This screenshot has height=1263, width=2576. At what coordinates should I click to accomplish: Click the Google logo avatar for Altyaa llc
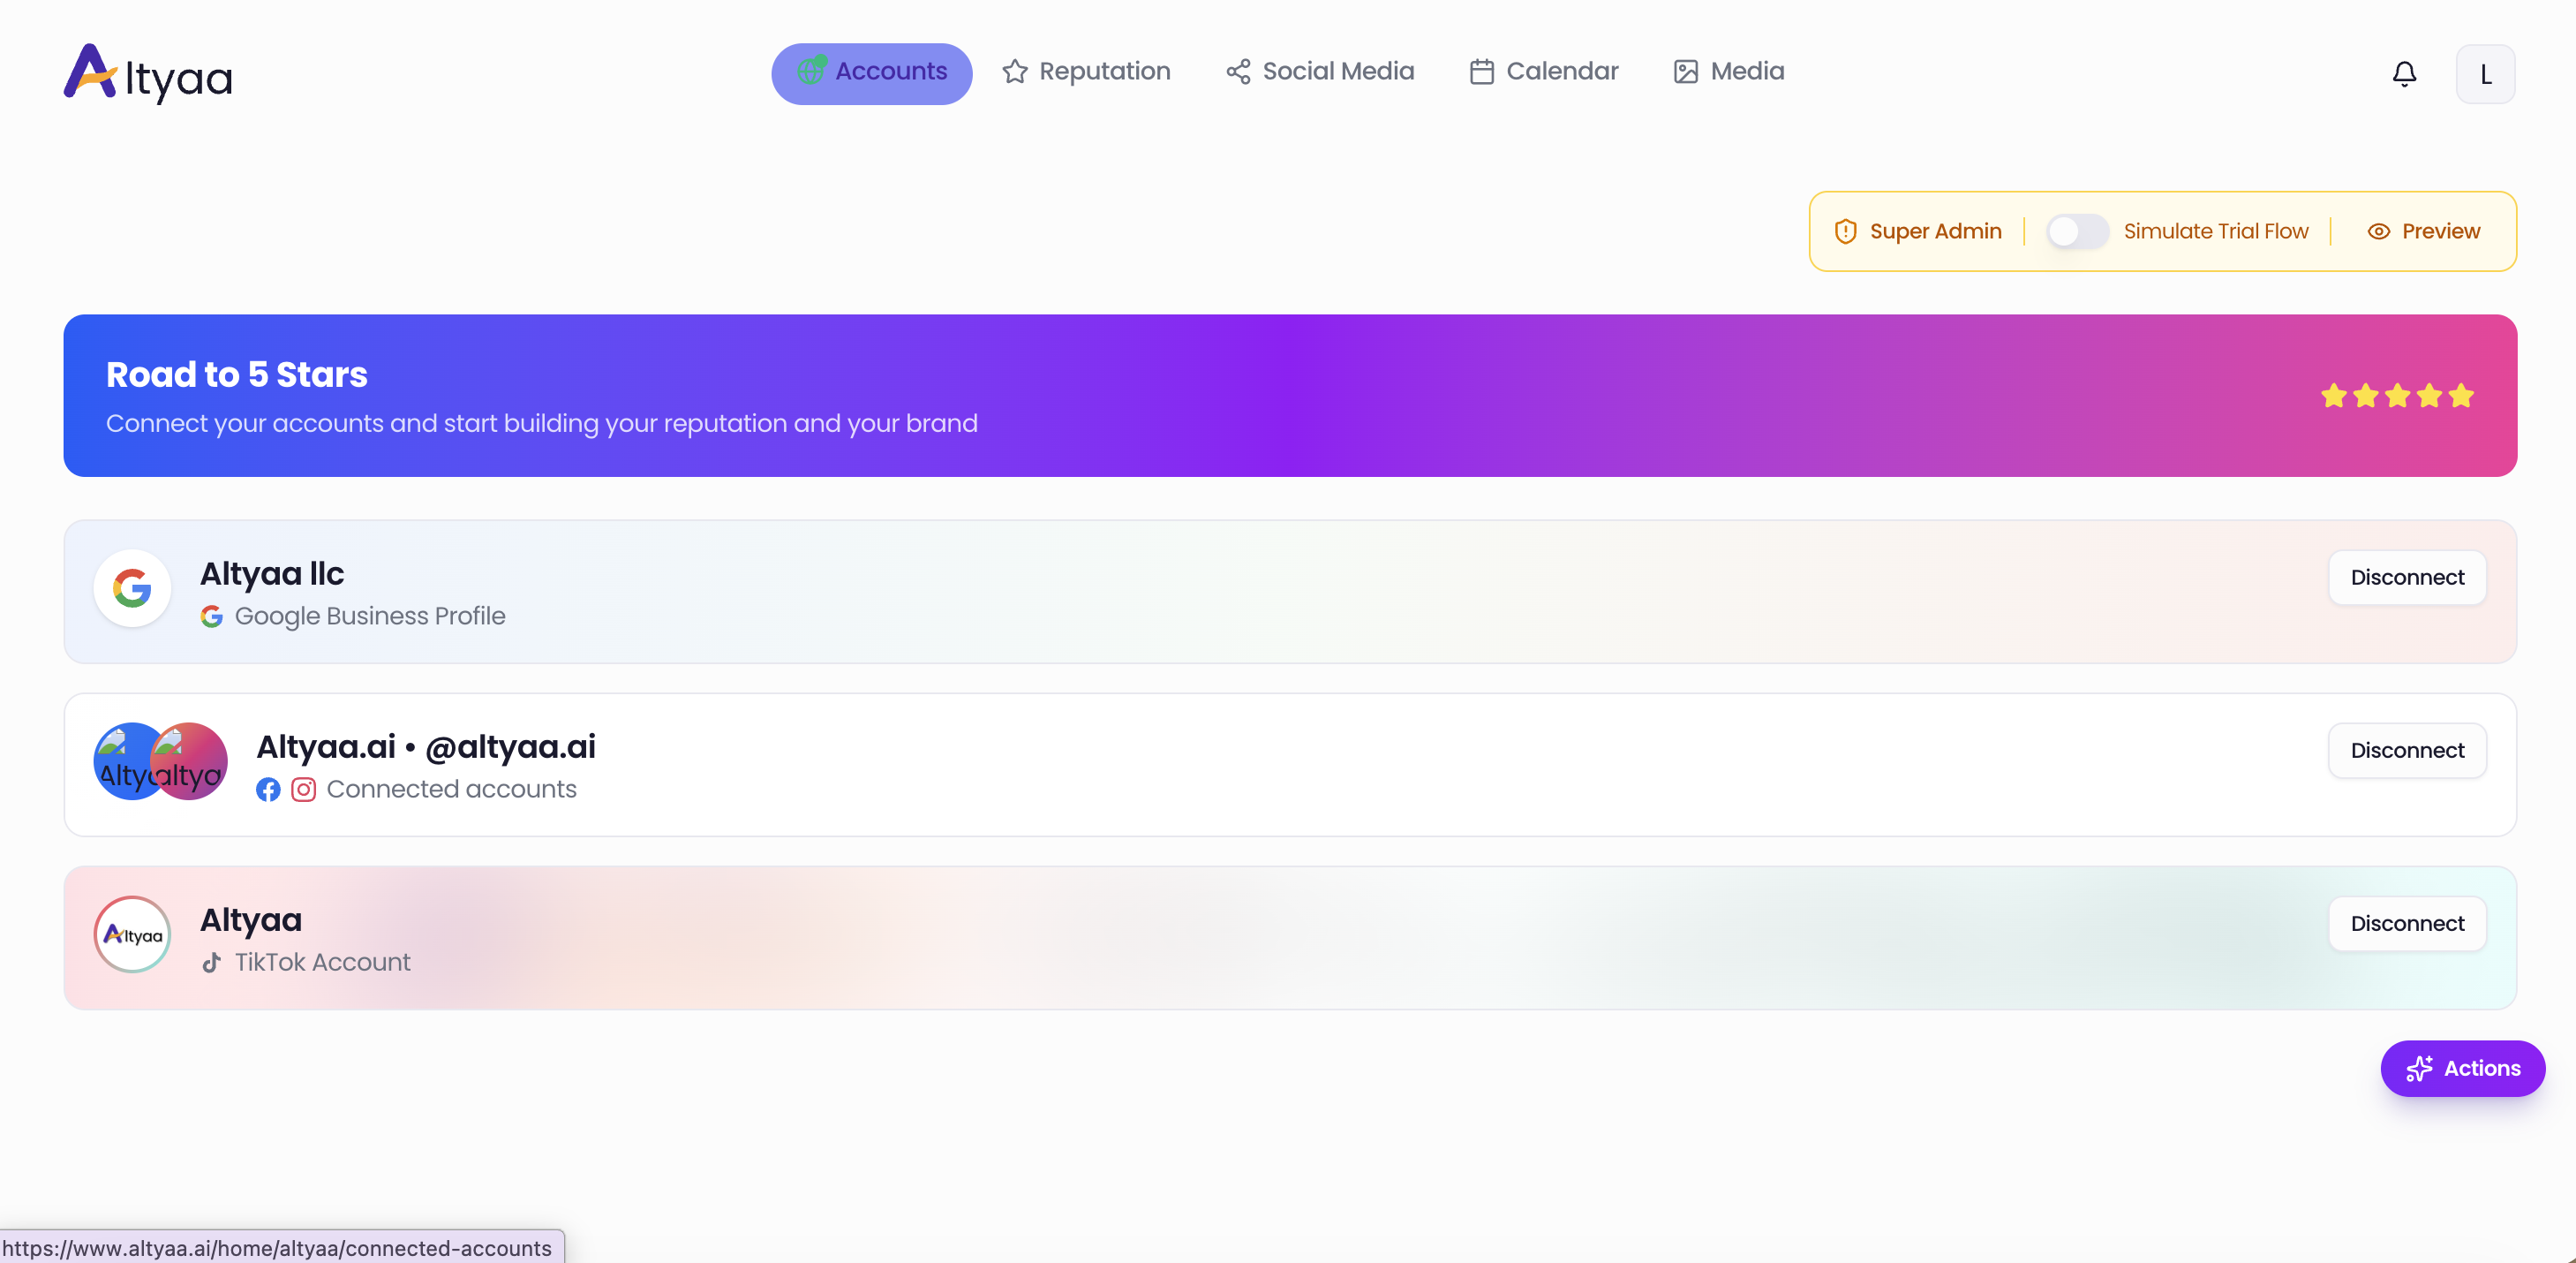pyautogui.click(x=132, y=588)
